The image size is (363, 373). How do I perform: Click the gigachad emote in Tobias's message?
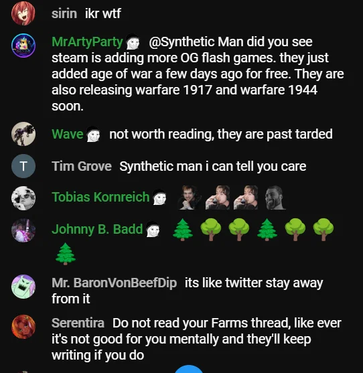[x=275, y=198]
